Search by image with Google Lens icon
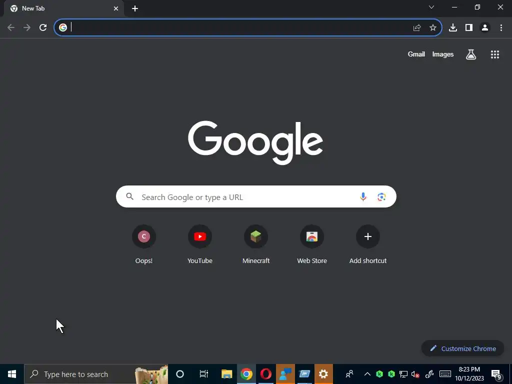 coord(381,197)
